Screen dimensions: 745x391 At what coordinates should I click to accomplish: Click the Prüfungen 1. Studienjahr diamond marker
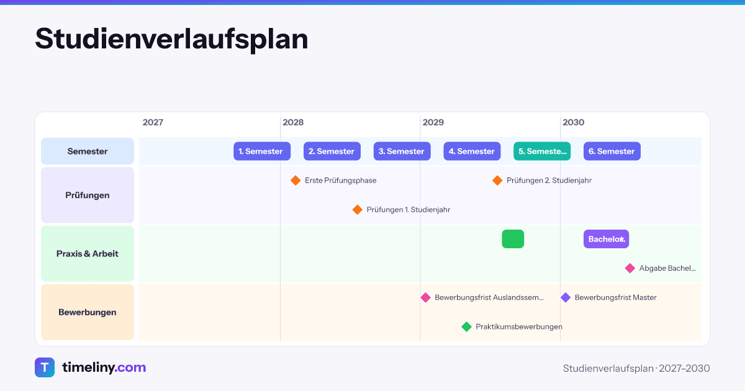pyautogui.click(x=358, y=210)
